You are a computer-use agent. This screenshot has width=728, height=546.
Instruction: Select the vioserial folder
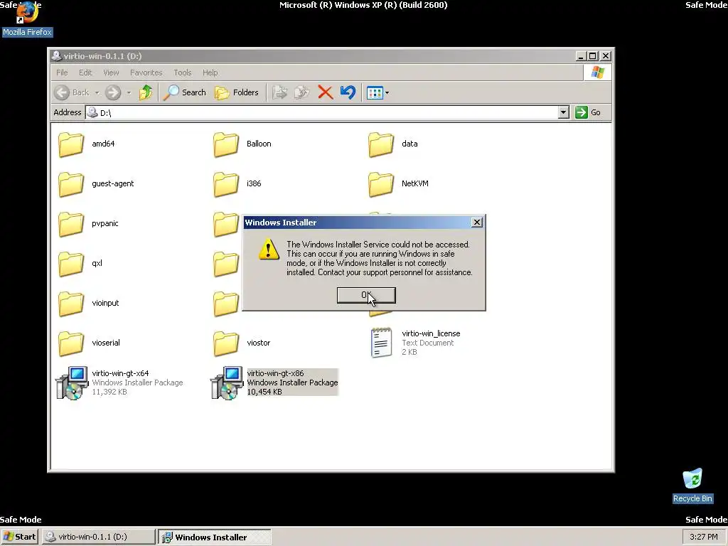tap(89, 343)
